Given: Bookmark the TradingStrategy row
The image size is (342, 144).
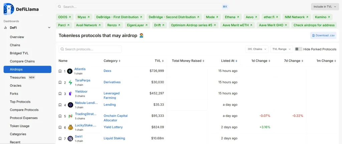Looking at the screenshot, I should point(60,116).
